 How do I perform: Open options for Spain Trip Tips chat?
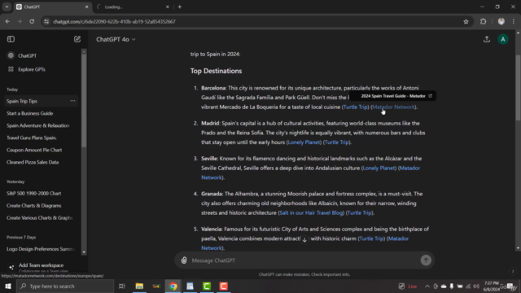pyautogui.click(x=72, y=101)
